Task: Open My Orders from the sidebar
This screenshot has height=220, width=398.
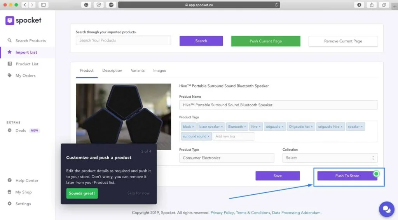Action: [25, 76]
